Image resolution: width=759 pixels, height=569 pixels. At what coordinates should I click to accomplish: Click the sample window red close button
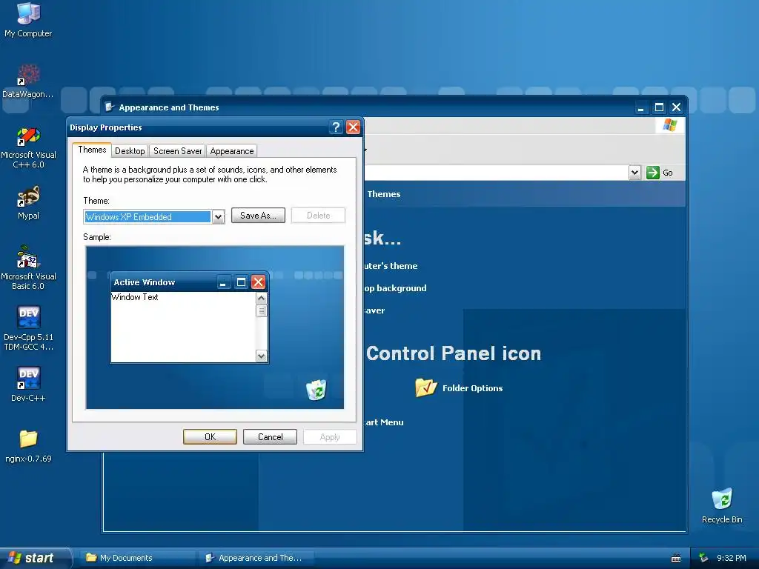pos(258,282)
